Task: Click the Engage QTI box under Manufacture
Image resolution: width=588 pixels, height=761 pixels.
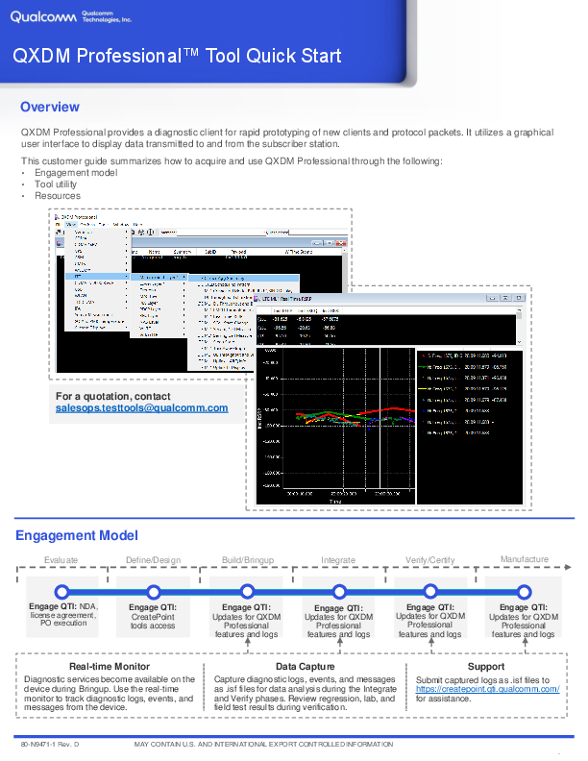Action: pos(524,606)
